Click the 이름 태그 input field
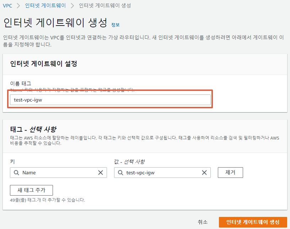The width and height of the screenshot is (290, 229). click(110, 100)
